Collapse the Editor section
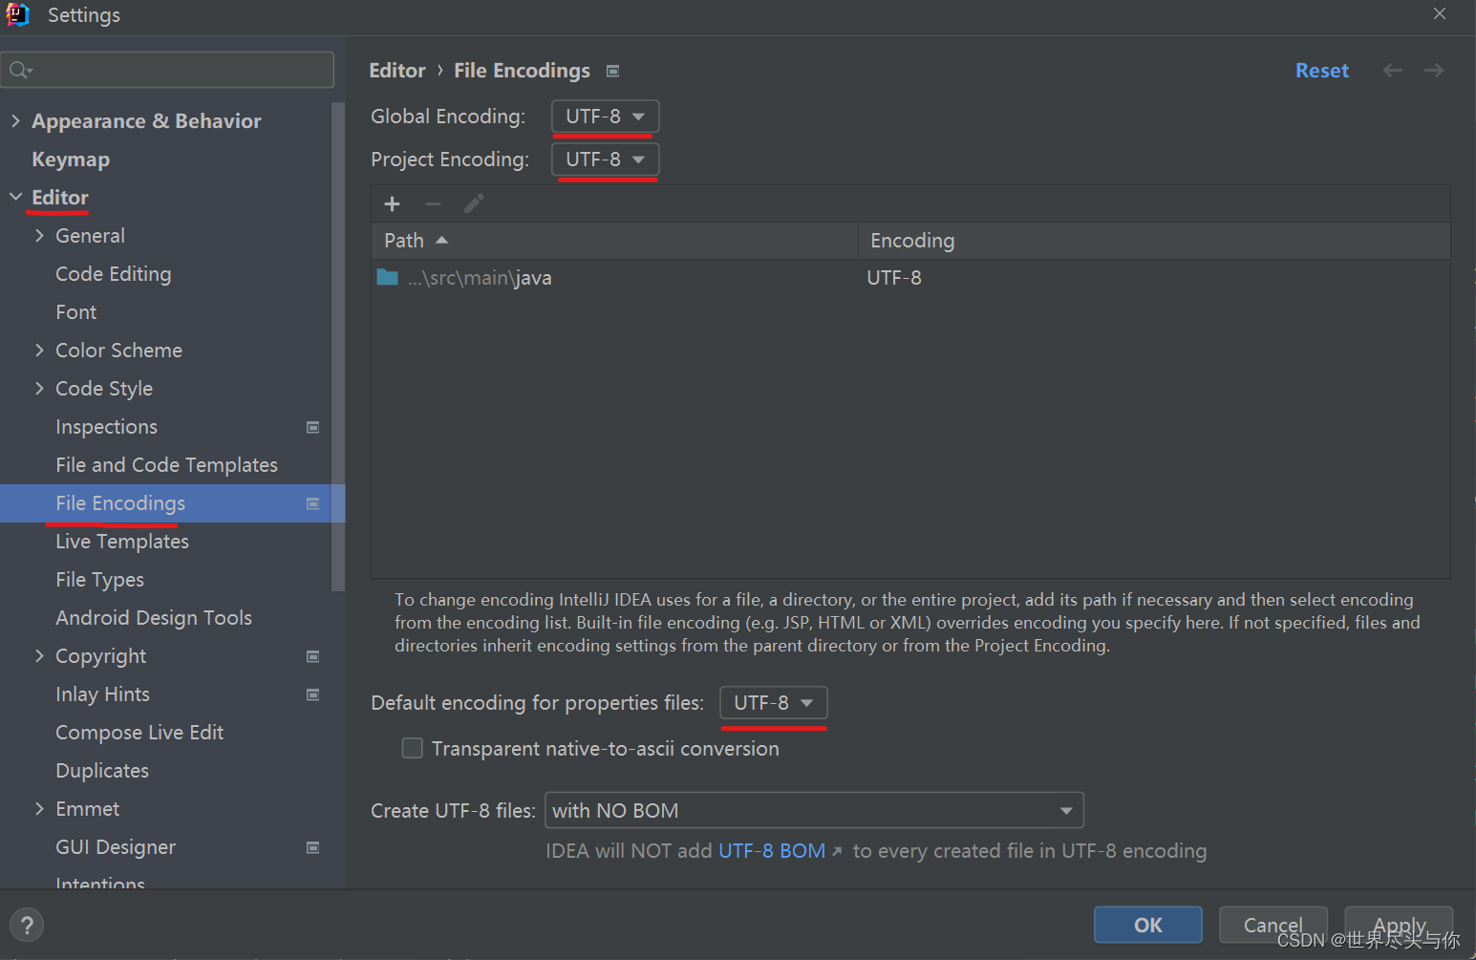The width and height of the screenshot is (1476, 960). 15,197
